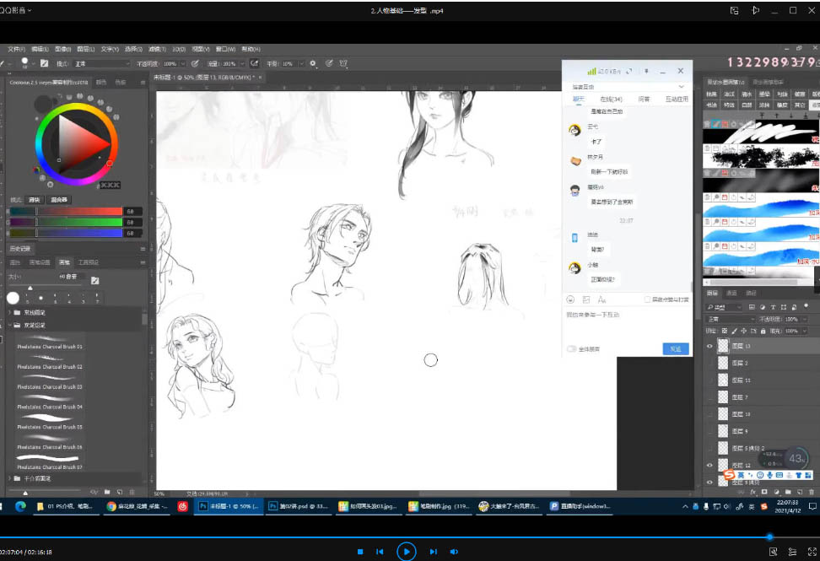The height and width of the screenshot is (561, 820).
Task: Skip to next video in player
Action: tap(433, 552)
